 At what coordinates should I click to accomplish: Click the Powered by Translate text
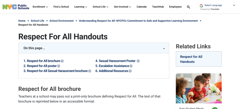(x=210, y=9)
